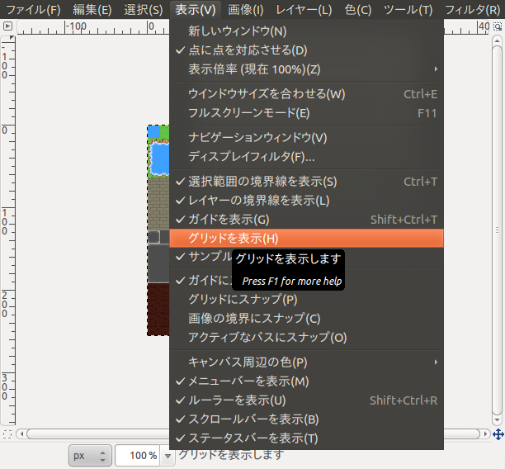The image size is (505, 469).
Task: Toggle ガイドを表示(G) option
Action: 229,220
